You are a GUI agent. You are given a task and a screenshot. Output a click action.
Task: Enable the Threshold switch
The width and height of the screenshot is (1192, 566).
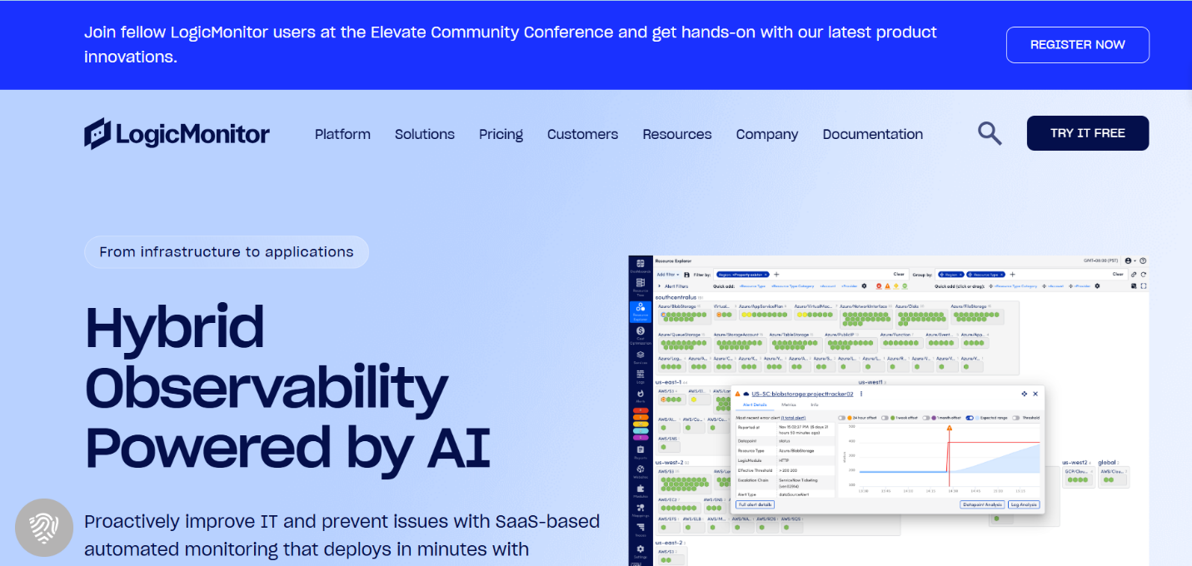coord(1015,418)
